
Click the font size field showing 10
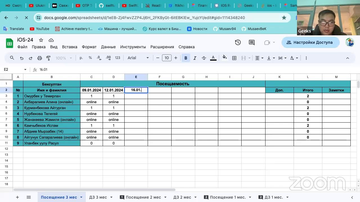(167, 58)
